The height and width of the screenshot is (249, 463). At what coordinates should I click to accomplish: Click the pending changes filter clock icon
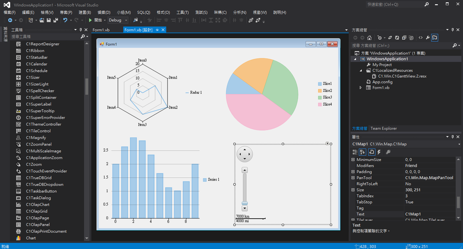[379, 38]
